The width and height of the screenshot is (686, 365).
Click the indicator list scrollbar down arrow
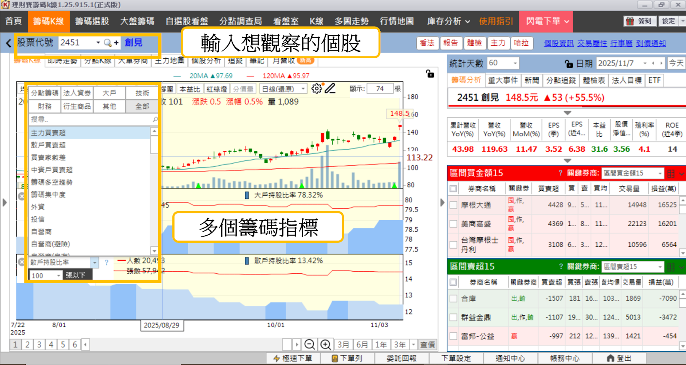click(x=154, y=251)
